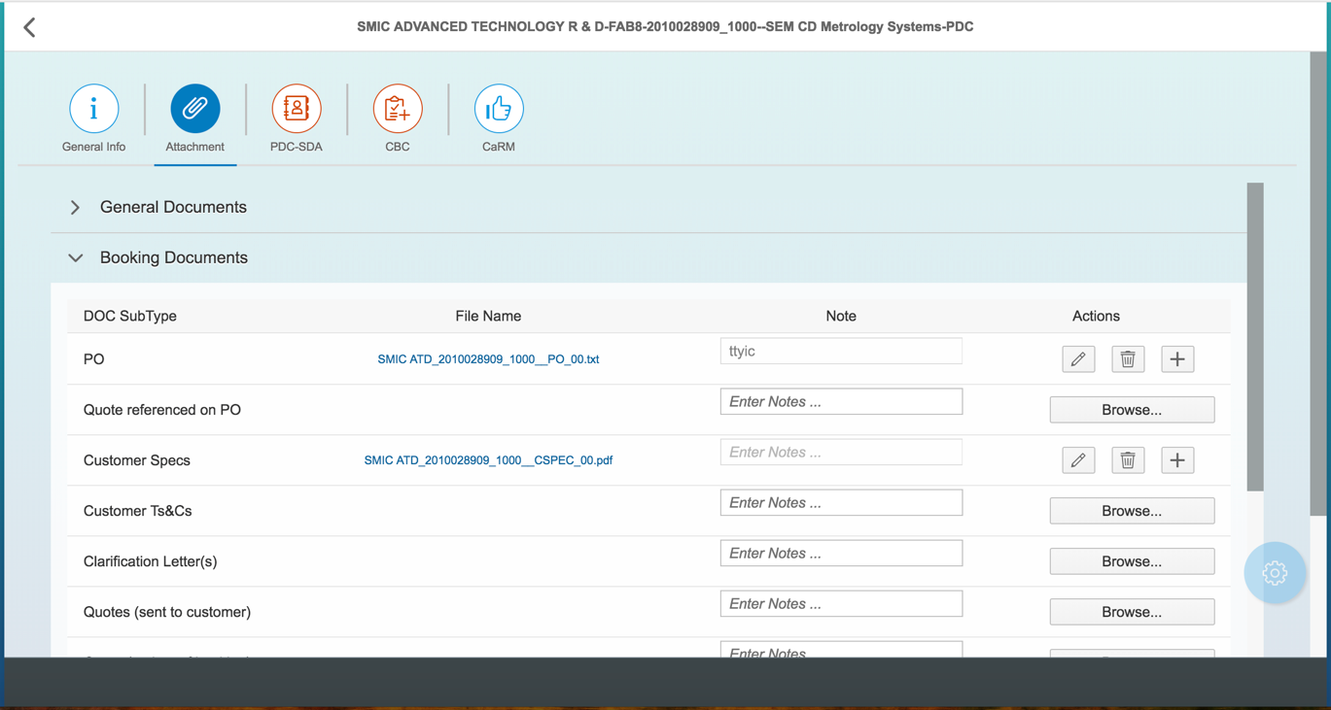This screenshot has width=1331, height=710.
Task: Click the PO note field containing ttyic
Action: 841,352
